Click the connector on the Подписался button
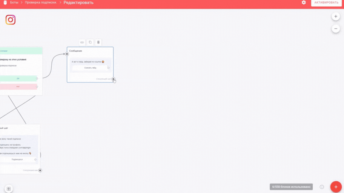This screenshot has height=193, width=344. tap(35, 160)
